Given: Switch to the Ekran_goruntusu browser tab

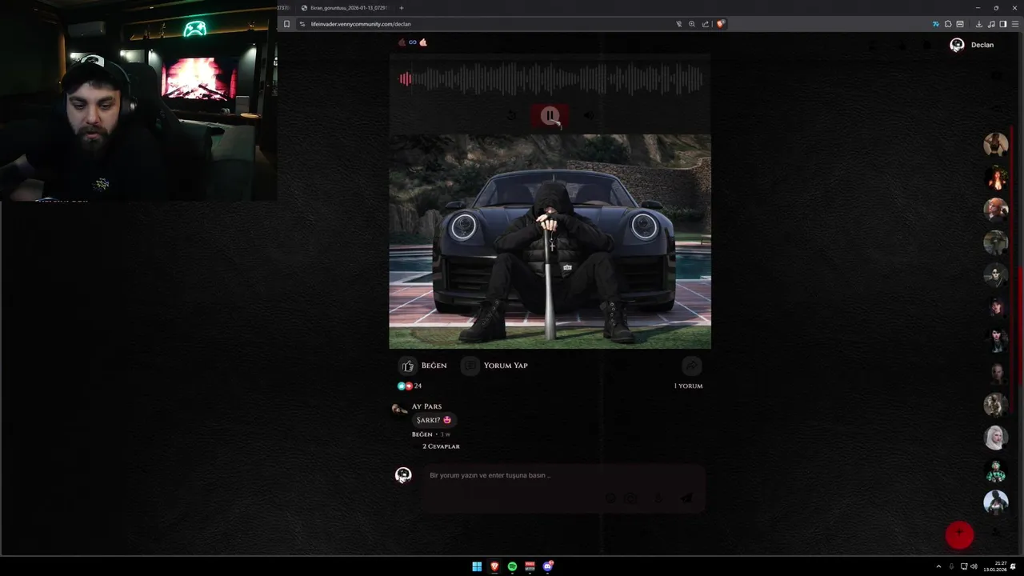Looking at the screenshot, I should (344, 8).
